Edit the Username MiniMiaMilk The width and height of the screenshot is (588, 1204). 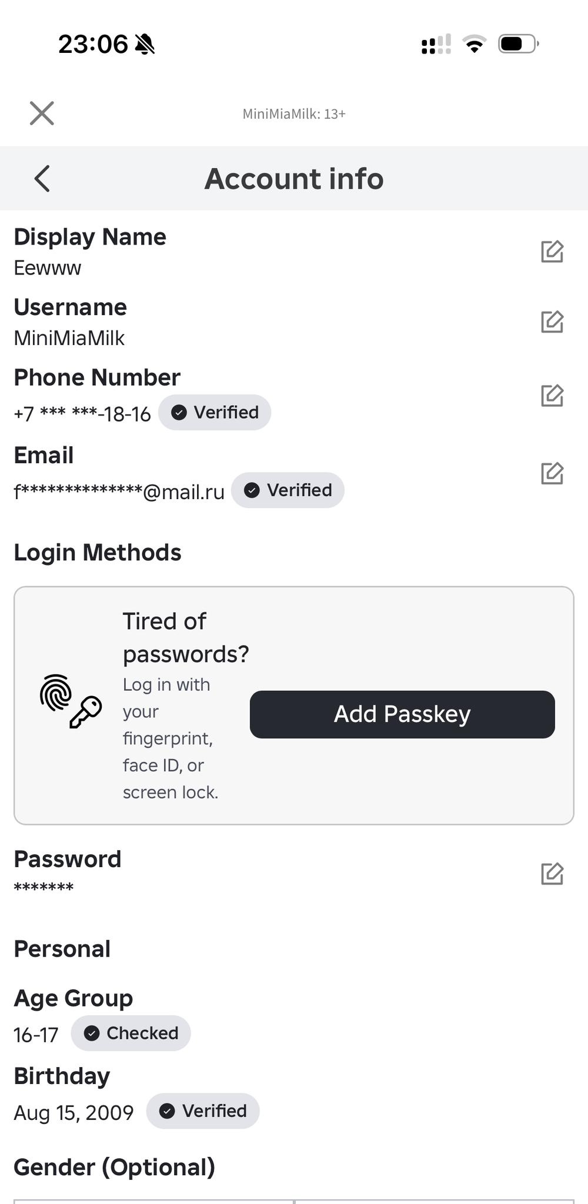552,322
